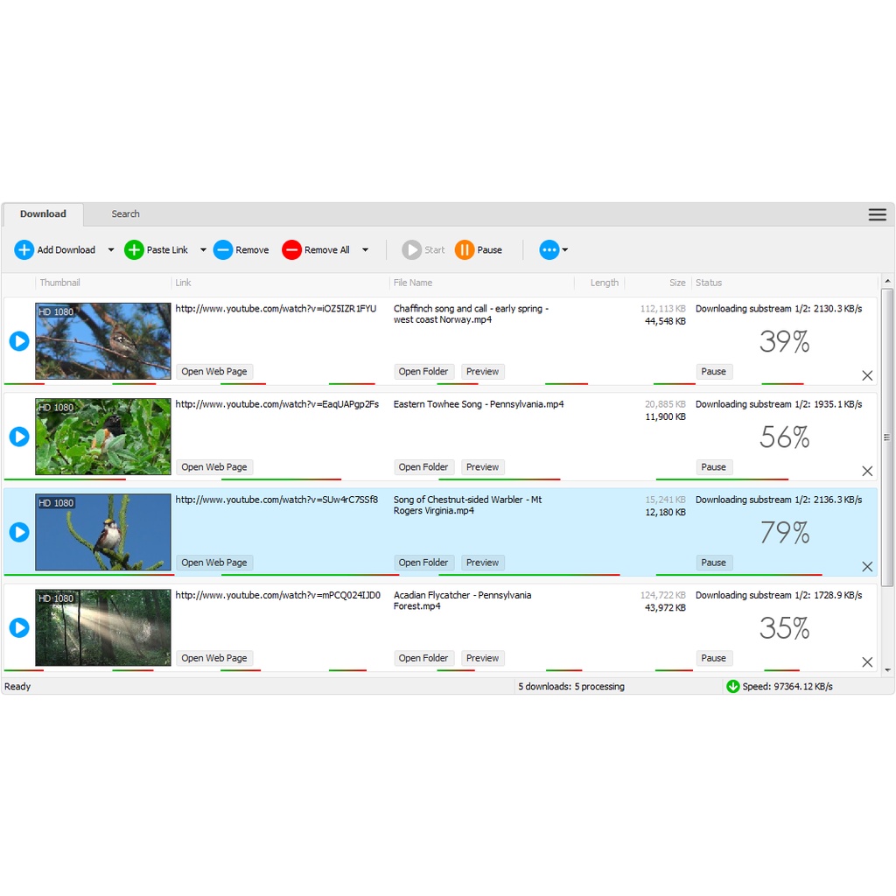Click the green download speed icon

[732, 686]
